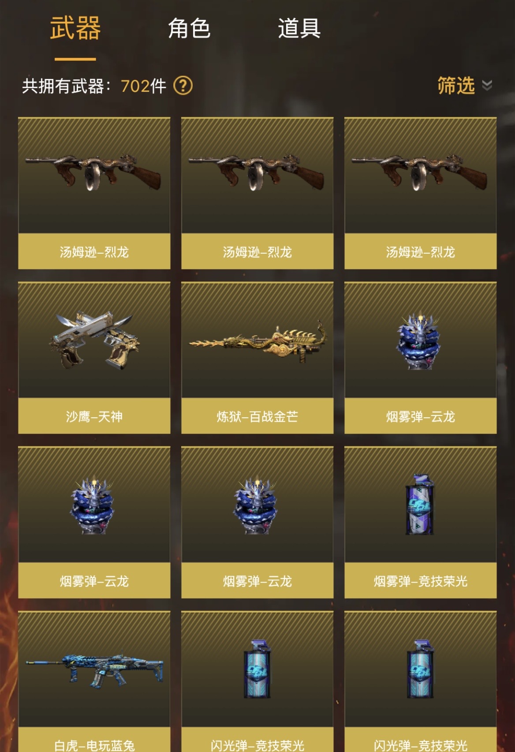
Task: Select the top-left 汤姆逊-烈龙 gun image
Action: 94,172
